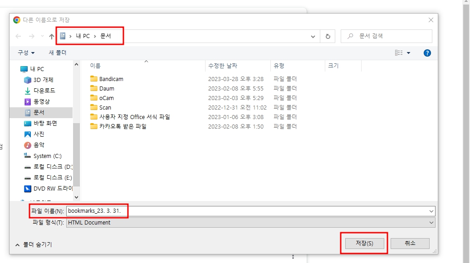Collapse folders with 폴더 숨기기
Screen dimensions: 470x263
point(34,245)
